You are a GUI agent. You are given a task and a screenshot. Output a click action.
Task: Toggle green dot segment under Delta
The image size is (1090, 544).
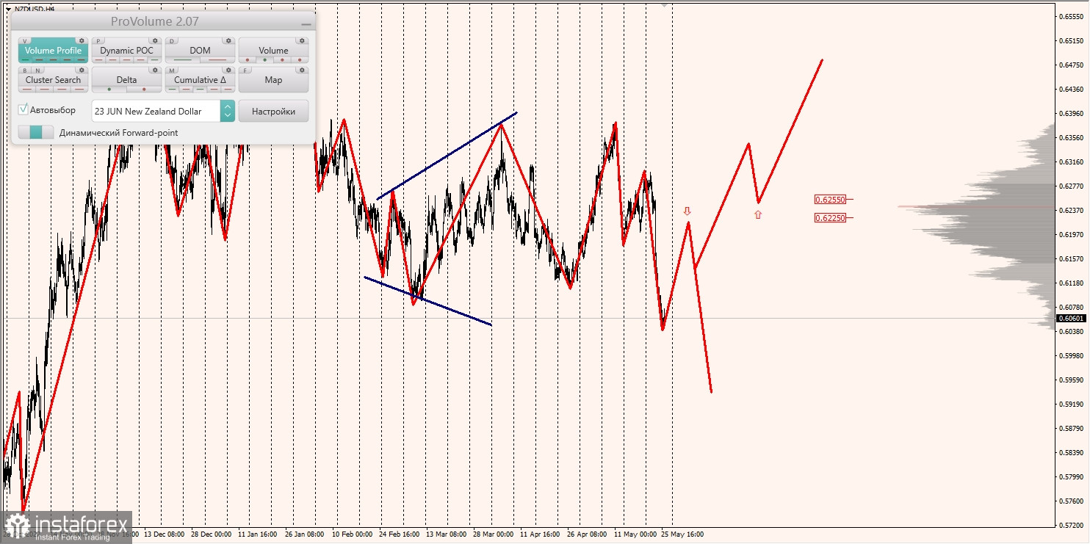pyautogui.click(x=109, y=90)
